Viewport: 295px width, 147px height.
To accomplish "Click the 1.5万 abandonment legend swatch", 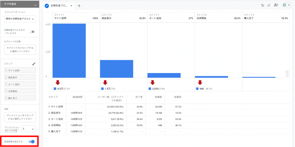I will coord(102,89).
